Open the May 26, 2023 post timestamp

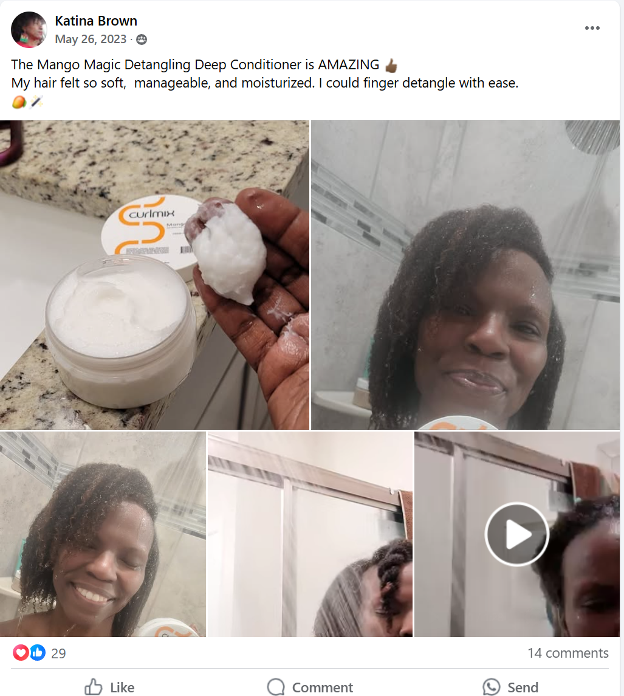[91, 39]
